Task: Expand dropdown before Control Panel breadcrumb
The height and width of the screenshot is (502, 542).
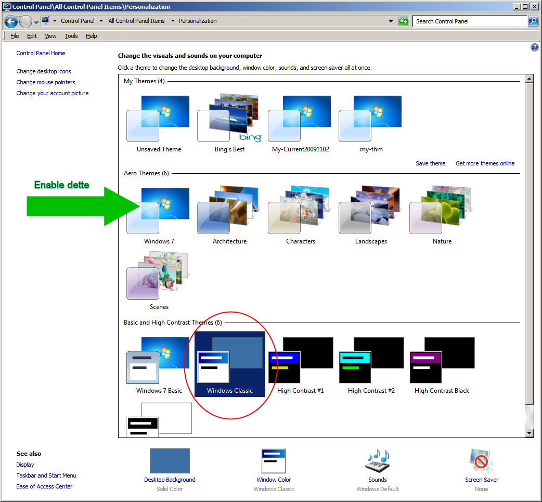Action: click(x=55, y=21)
